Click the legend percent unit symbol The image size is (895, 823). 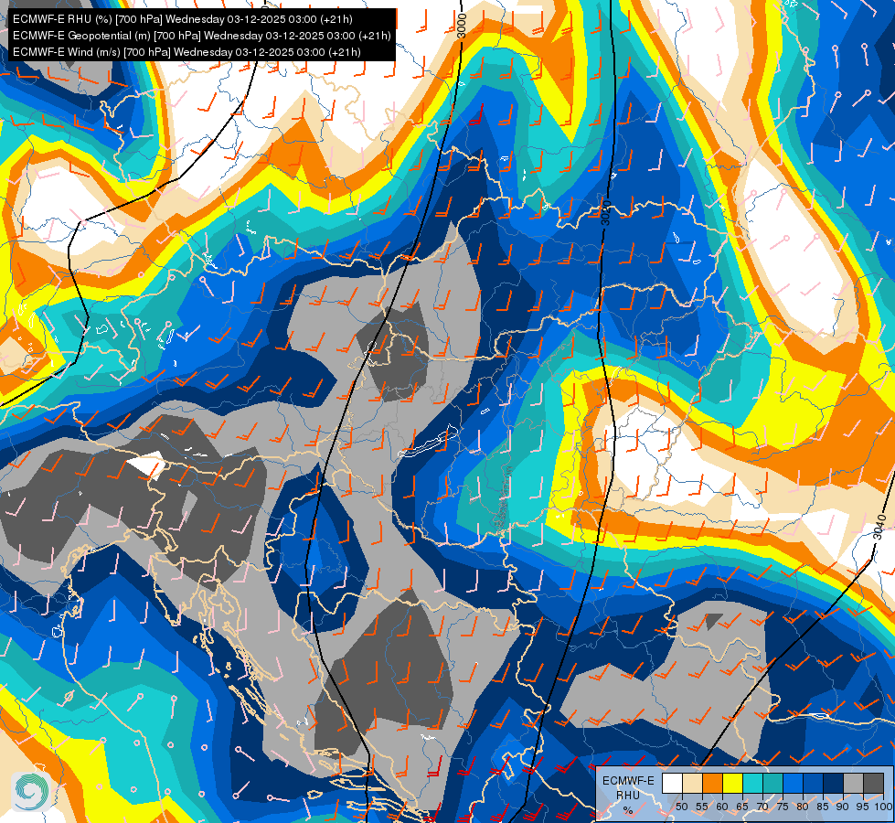pos(628,810)
